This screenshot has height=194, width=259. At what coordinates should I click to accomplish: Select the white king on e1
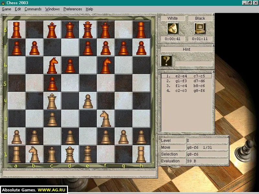(x=88, y=154)
